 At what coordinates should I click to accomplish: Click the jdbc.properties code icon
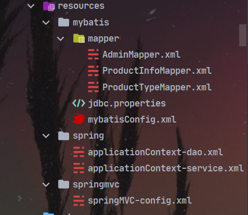tap(79, 103)
